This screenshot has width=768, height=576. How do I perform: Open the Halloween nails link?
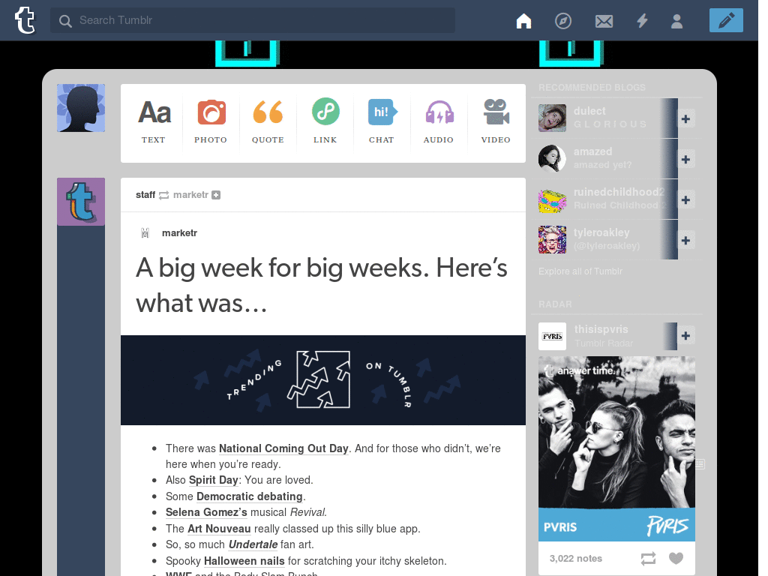click(244, 561)
